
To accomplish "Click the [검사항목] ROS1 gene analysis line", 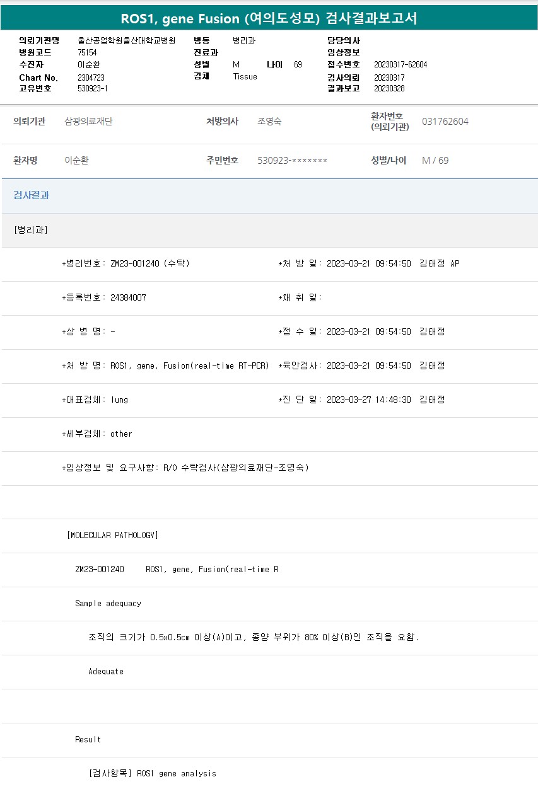I will pyautogui.click(x=152, y=773).
